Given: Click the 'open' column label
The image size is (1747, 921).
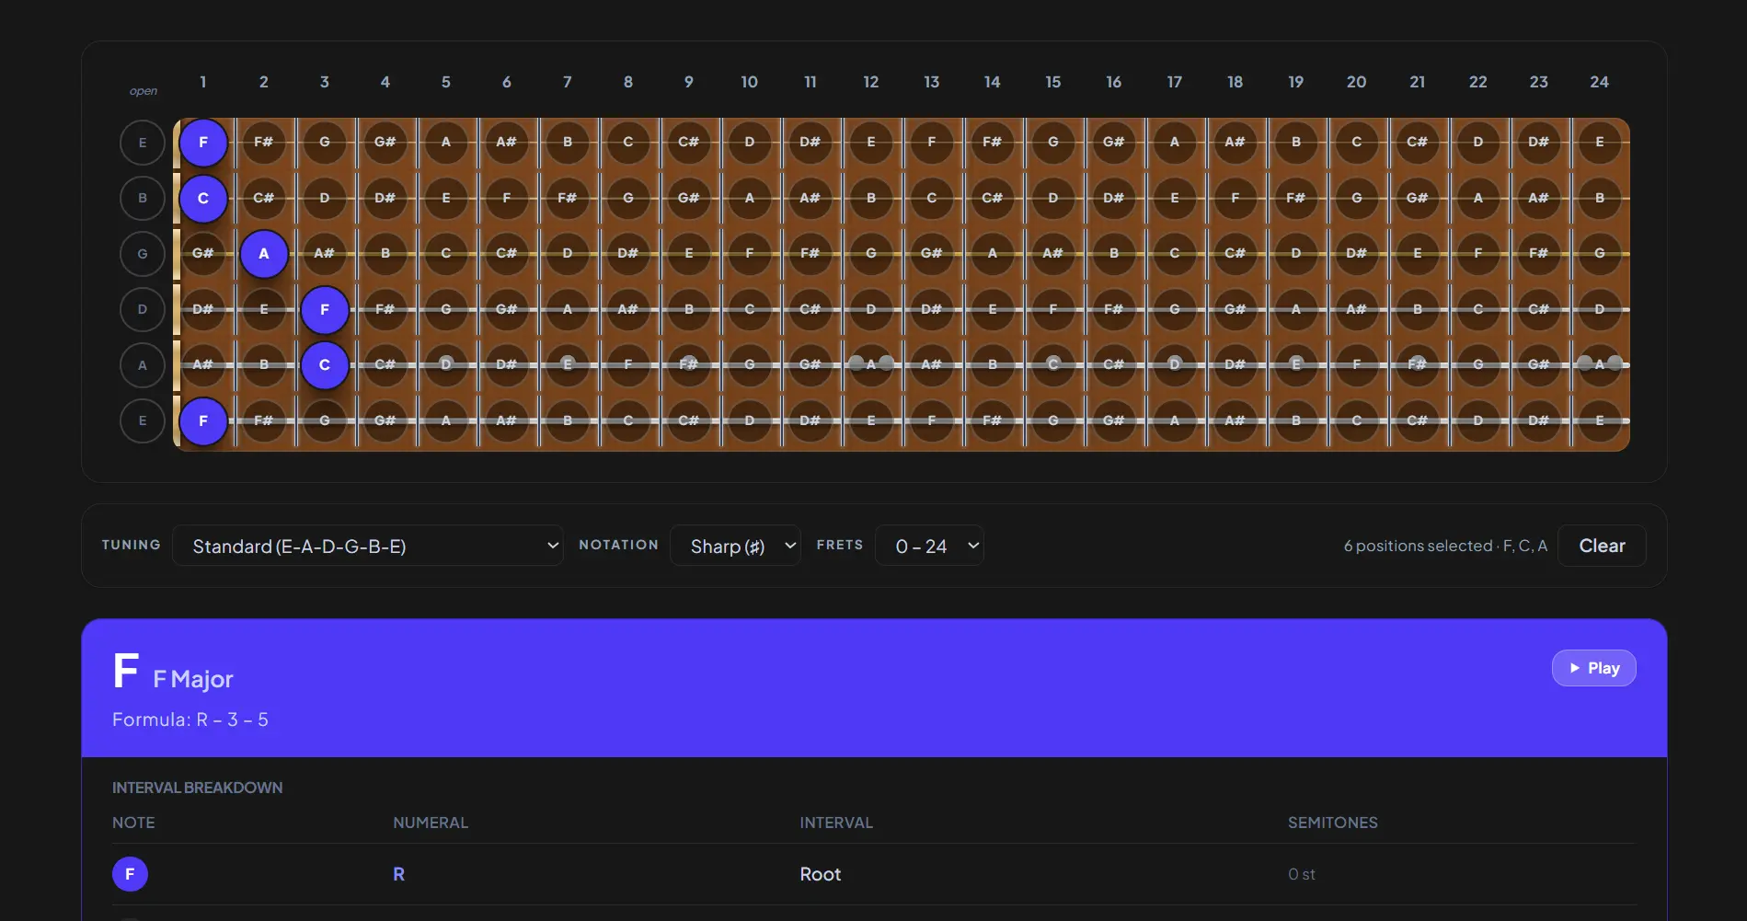Looking at the screenshot, I should click(143, 91).
